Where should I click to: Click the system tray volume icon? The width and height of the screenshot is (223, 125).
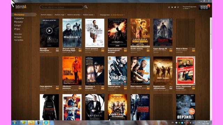(x=191, y=123)
